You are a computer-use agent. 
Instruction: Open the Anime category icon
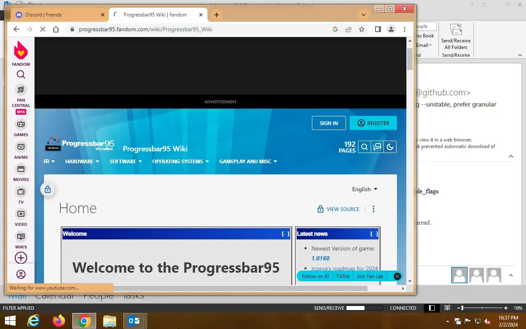pyautogui.click(x=21, y=146)
